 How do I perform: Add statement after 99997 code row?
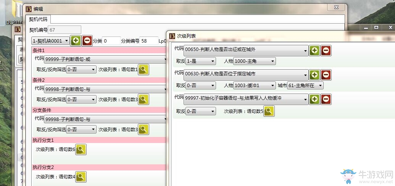pos(314,99)
